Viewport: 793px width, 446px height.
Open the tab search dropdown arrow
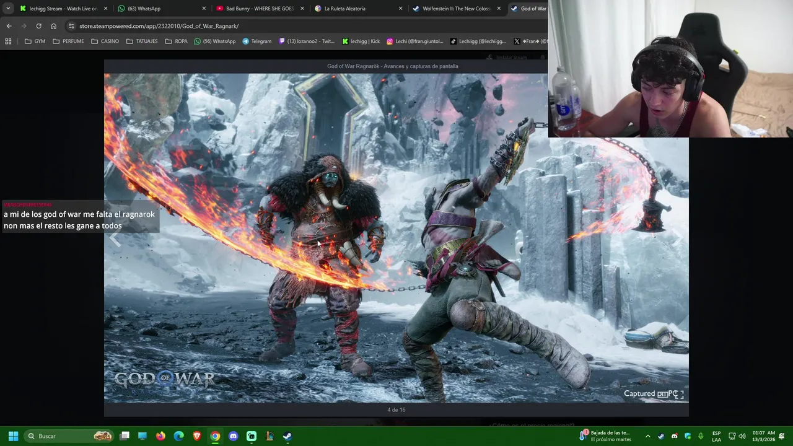click(x=8, y=9)
